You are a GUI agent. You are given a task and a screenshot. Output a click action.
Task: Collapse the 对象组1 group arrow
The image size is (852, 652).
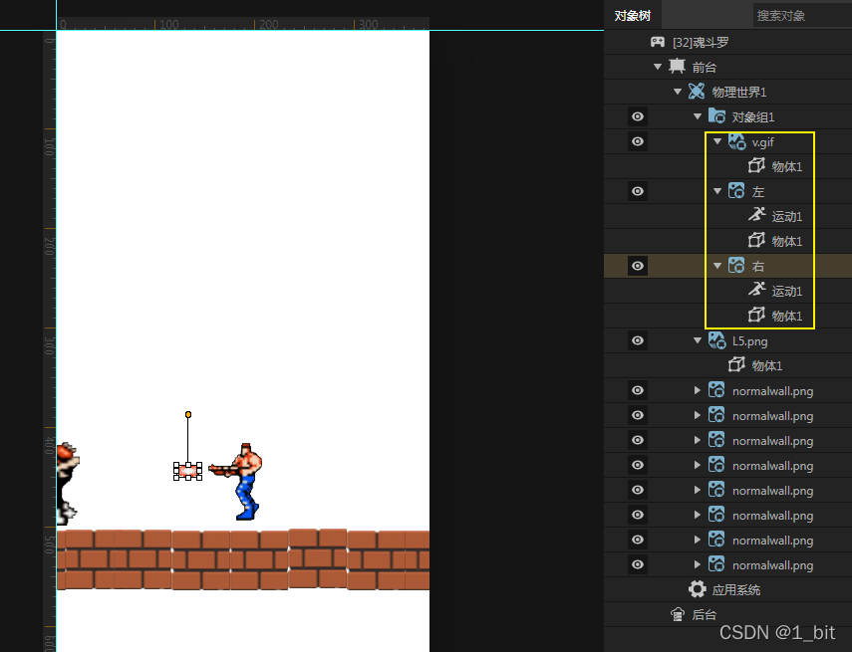pos(698,116)
